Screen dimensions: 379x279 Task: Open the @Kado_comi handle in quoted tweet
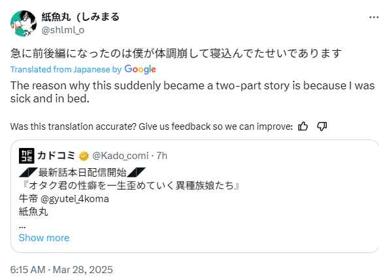(120, 156)
